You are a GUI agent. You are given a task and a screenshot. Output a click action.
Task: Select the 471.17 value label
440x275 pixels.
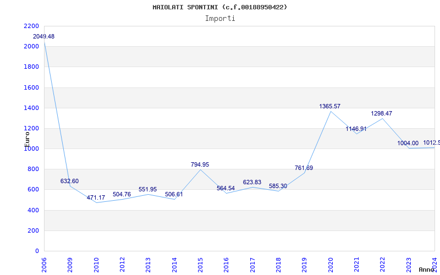pos(96,197)
